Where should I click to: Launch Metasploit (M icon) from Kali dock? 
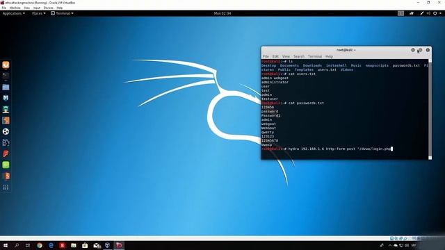click(6, 98)
